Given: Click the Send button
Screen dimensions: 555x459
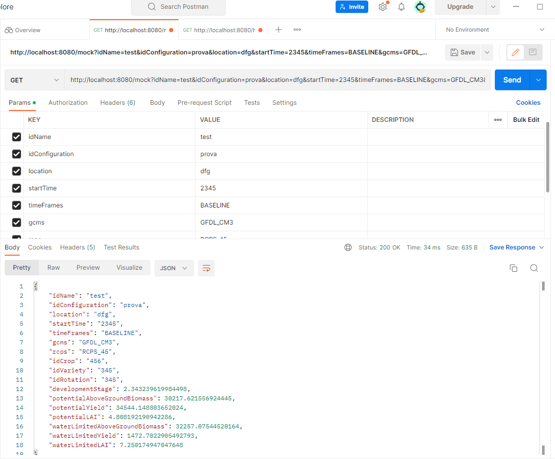Looking at the screenshot, I should [512, 80].
